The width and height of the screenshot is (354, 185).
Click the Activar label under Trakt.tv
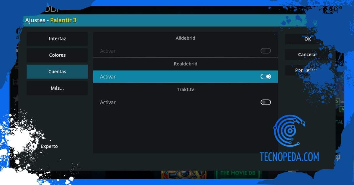108,102
